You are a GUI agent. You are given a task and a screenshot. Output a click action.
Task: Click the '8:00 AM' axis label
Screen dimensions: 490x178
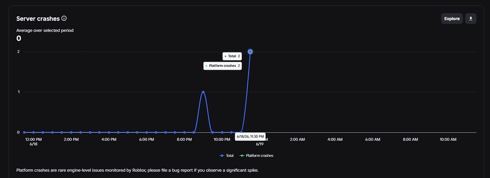click(410, 139)
